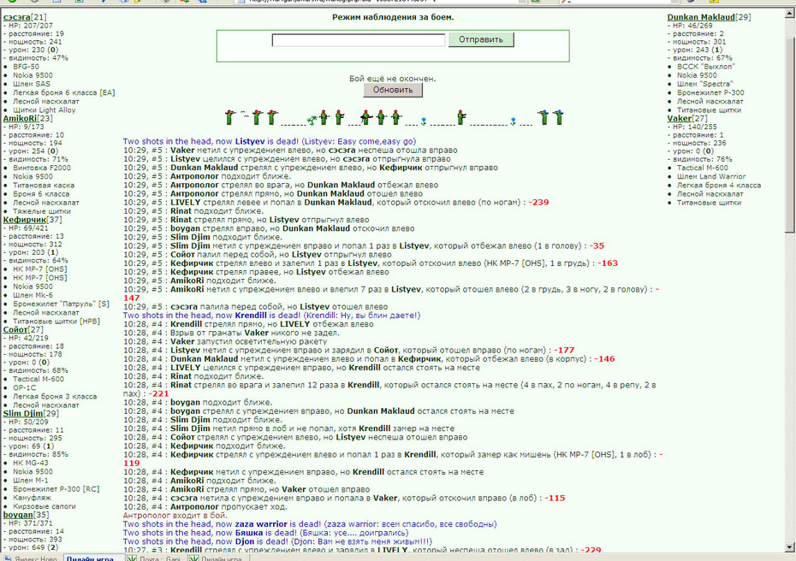Open player profile сэсэга
Screen dimensions: 796x561
coord(17,17)
